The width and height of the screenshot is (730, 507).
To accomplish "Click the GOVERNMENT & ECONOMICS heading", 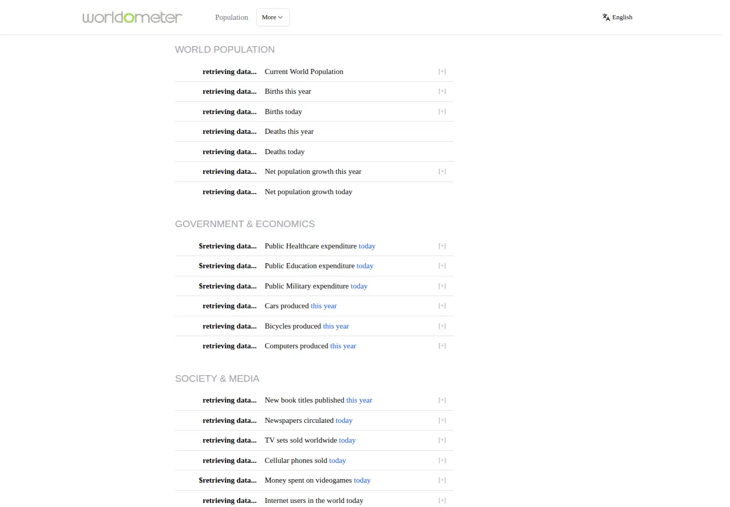I will point(245,224).
